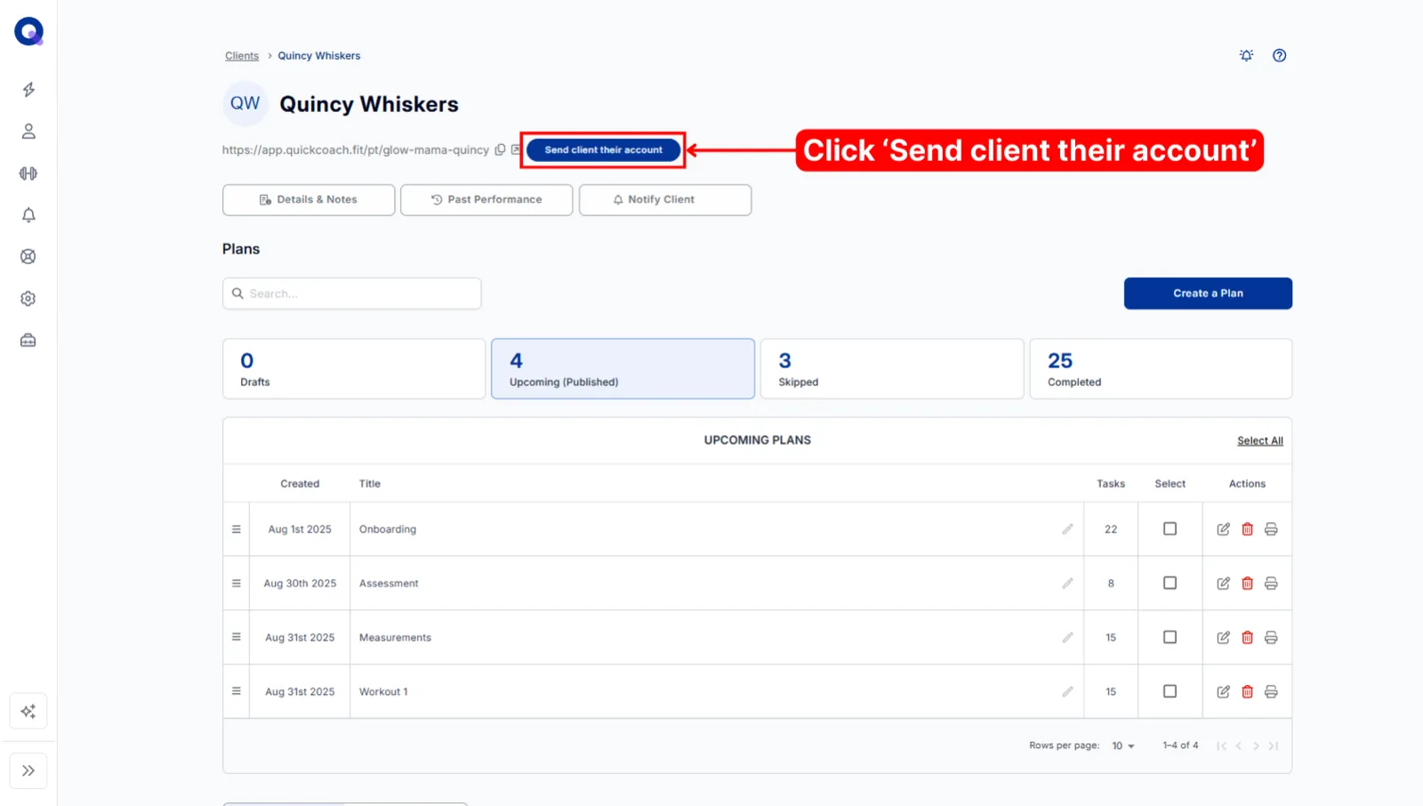The image size is (1423, 806).
Task: Click the Notify Client button
Action: (665, 200)
